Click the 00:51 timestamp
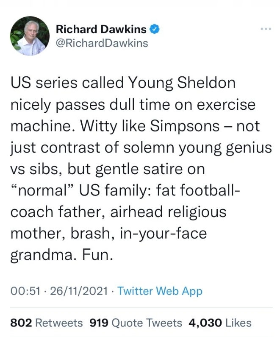 25,291
